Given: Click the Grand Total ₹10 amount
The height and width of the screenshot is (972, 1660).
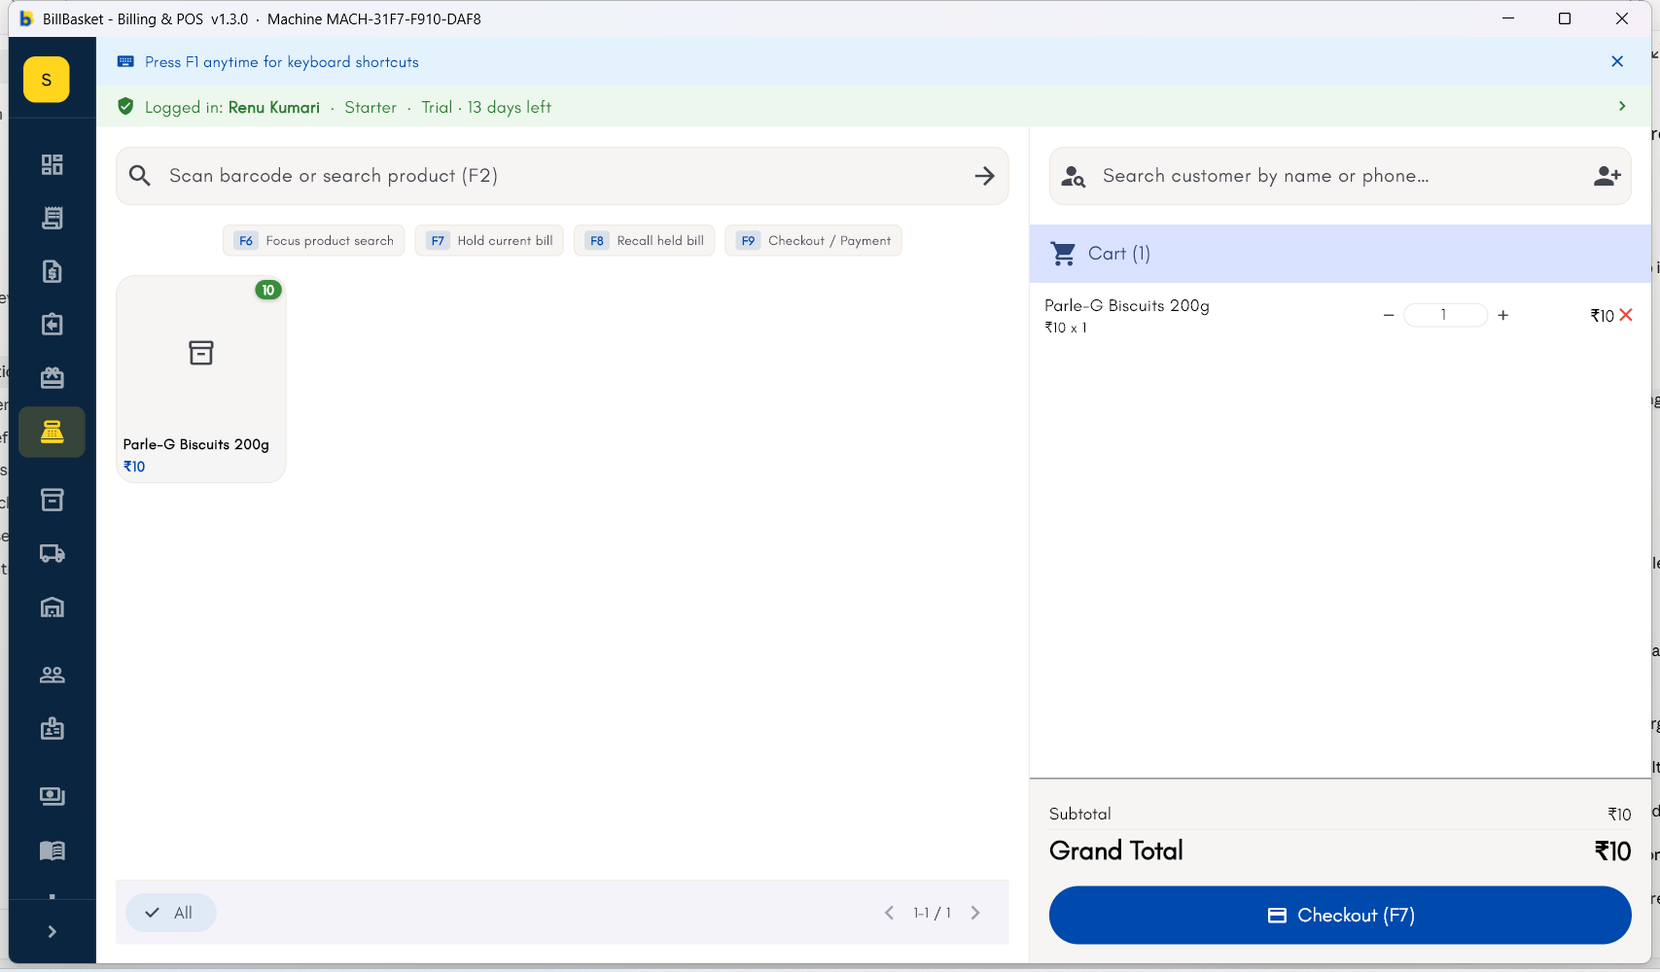Looking at the screenshot, I should click(x=1612, y=851).
